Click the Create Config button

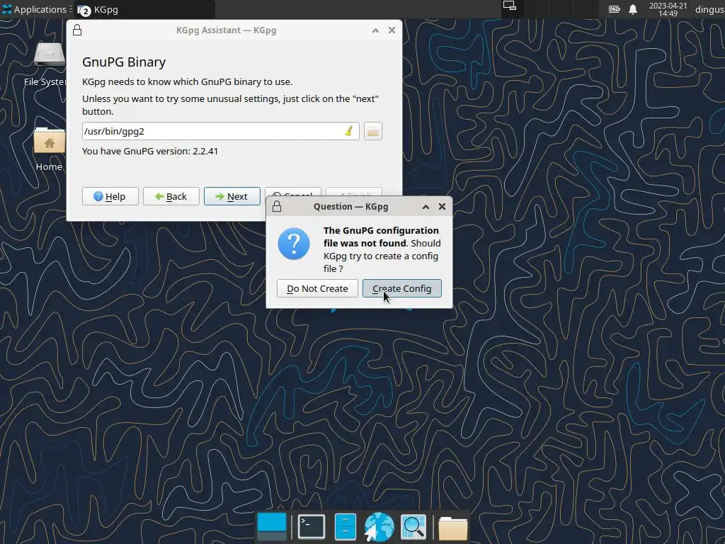tap(402, 288)
